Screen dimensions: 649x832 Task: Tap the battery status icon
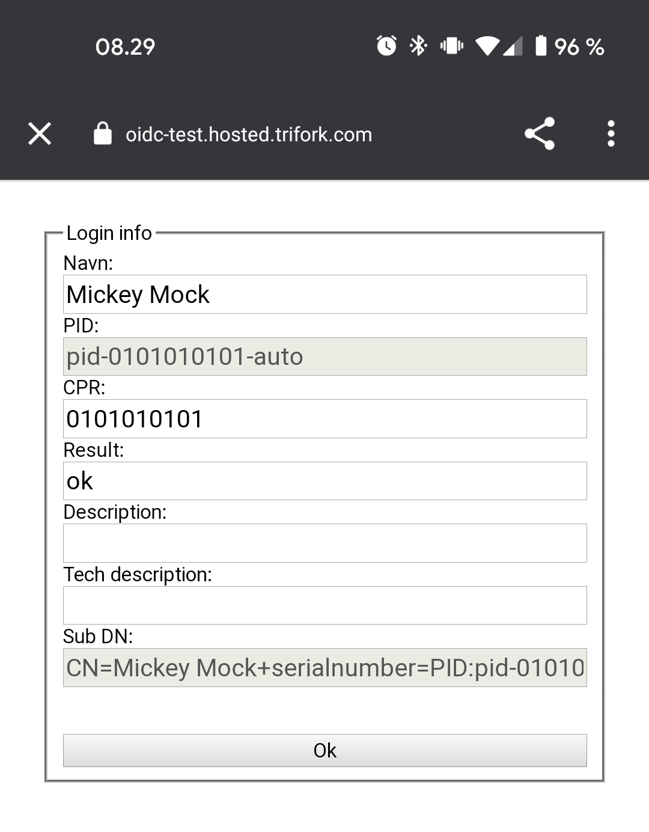click(541, 46)
